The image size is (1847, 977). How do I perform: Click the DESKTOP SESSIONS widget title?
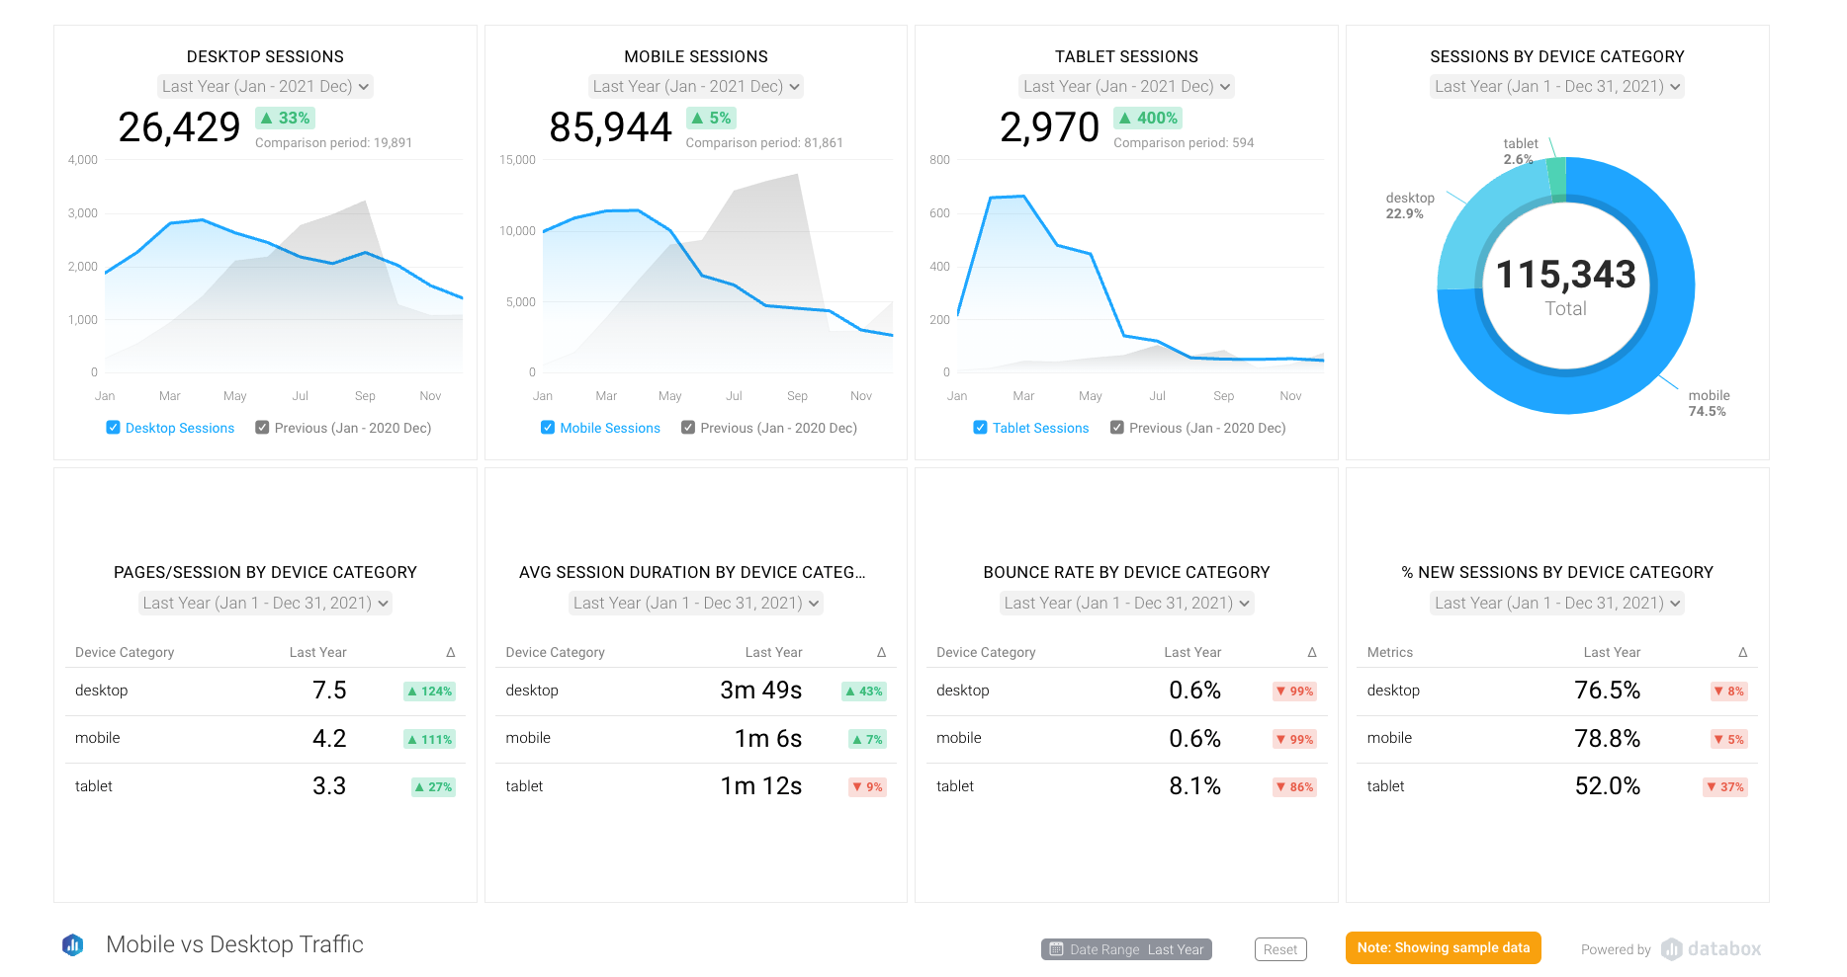click(265, 57)
